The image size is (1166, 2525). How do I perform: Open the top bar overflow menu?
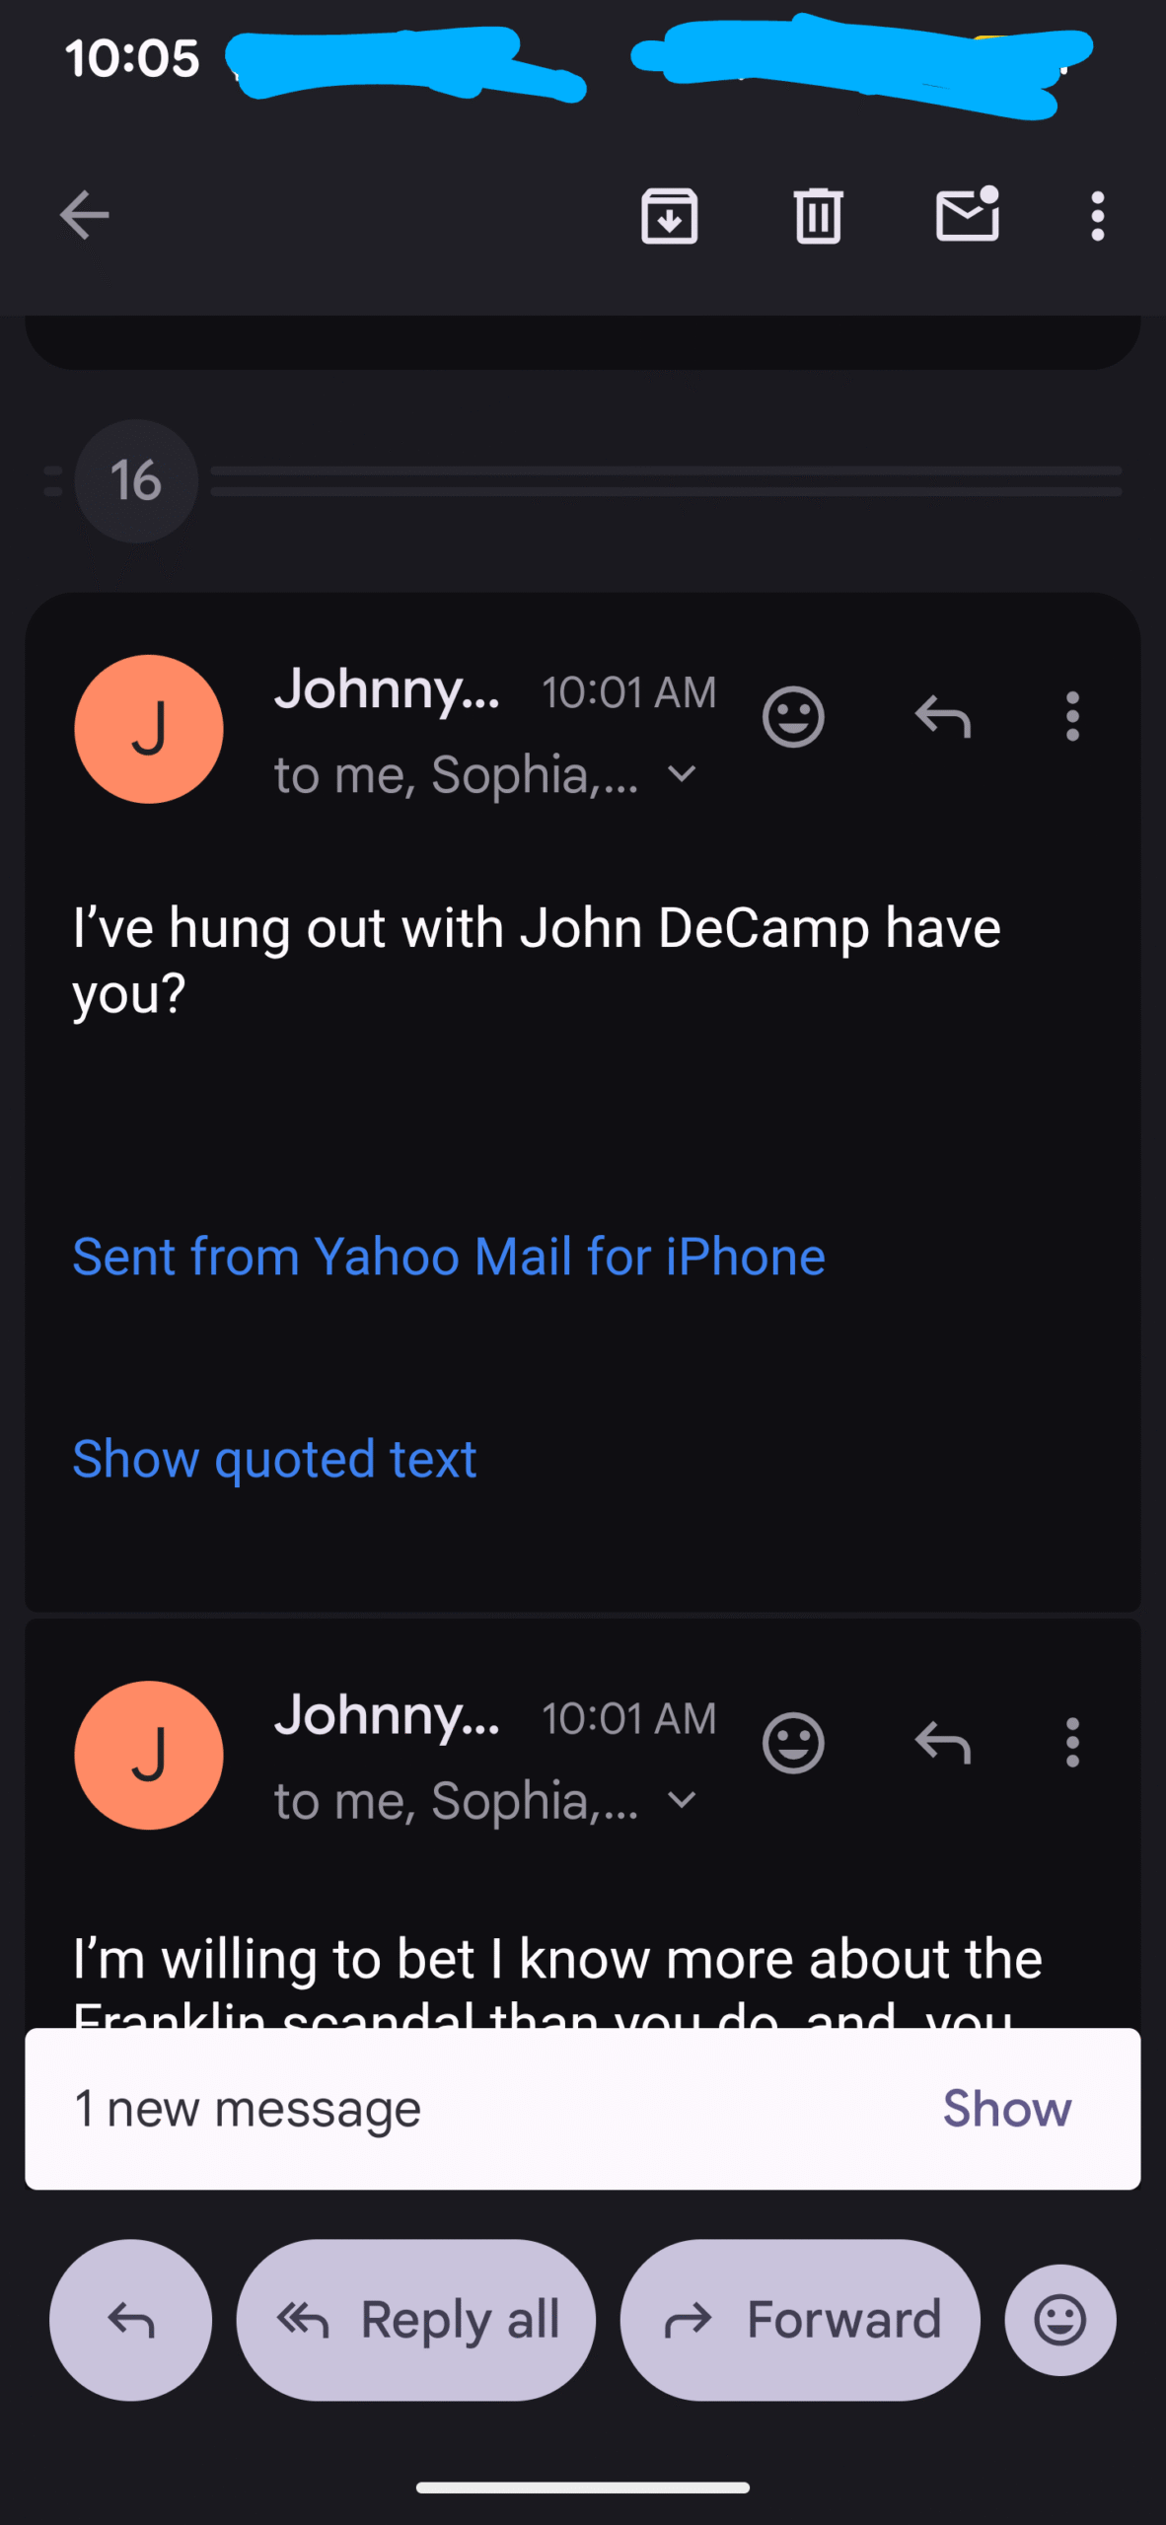1097,215
